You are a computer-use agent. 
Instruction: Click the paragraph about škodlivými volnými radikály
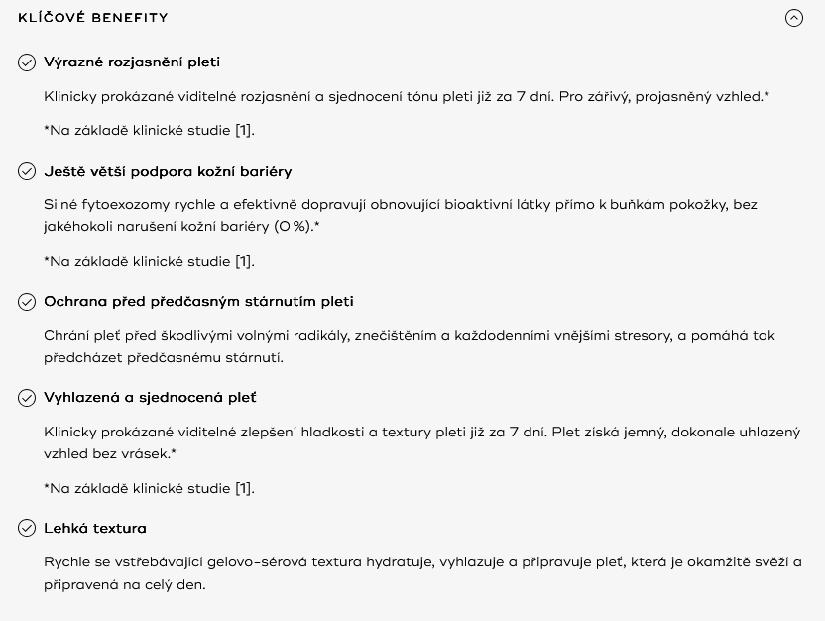pyautogui.click(x=410, y=347)
